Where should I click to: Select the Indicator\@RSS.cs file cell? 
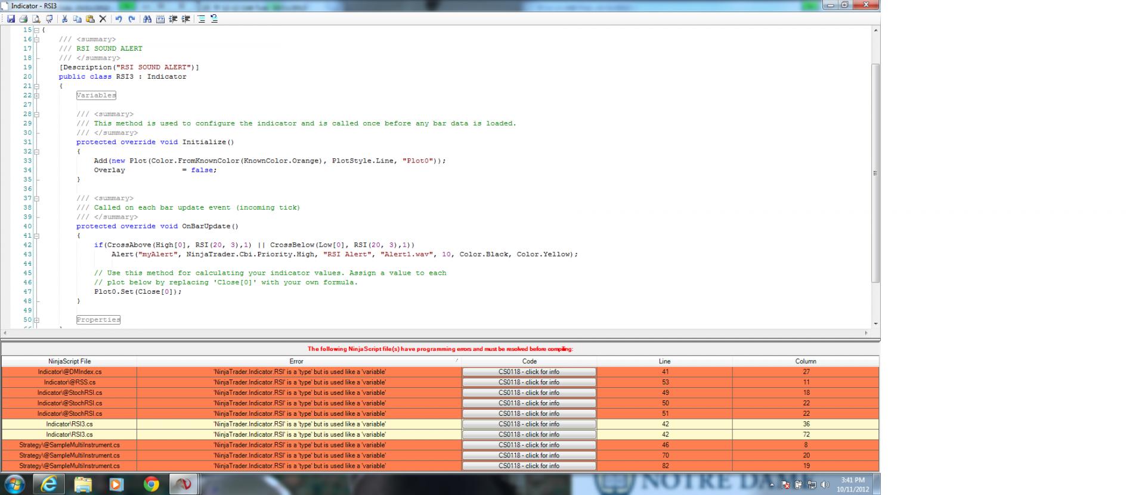coord(69,382)
